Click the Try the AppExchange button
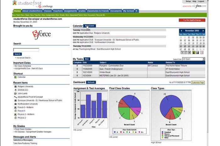Screen dimensions: 220x146 pos(192,20)
